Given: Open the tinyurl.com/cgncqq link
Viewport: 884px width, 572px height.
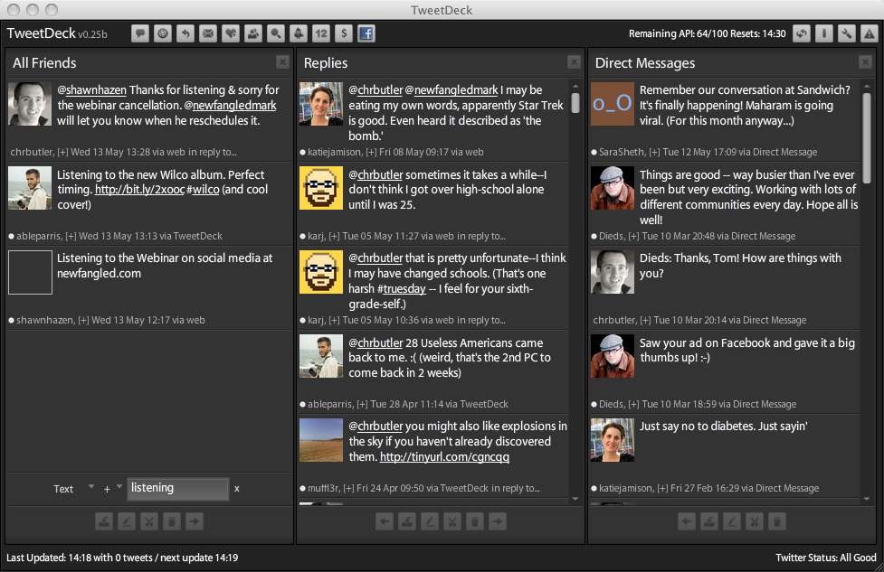Looking at the screenshot, I should pyautogui.click(x=445, y=457).
